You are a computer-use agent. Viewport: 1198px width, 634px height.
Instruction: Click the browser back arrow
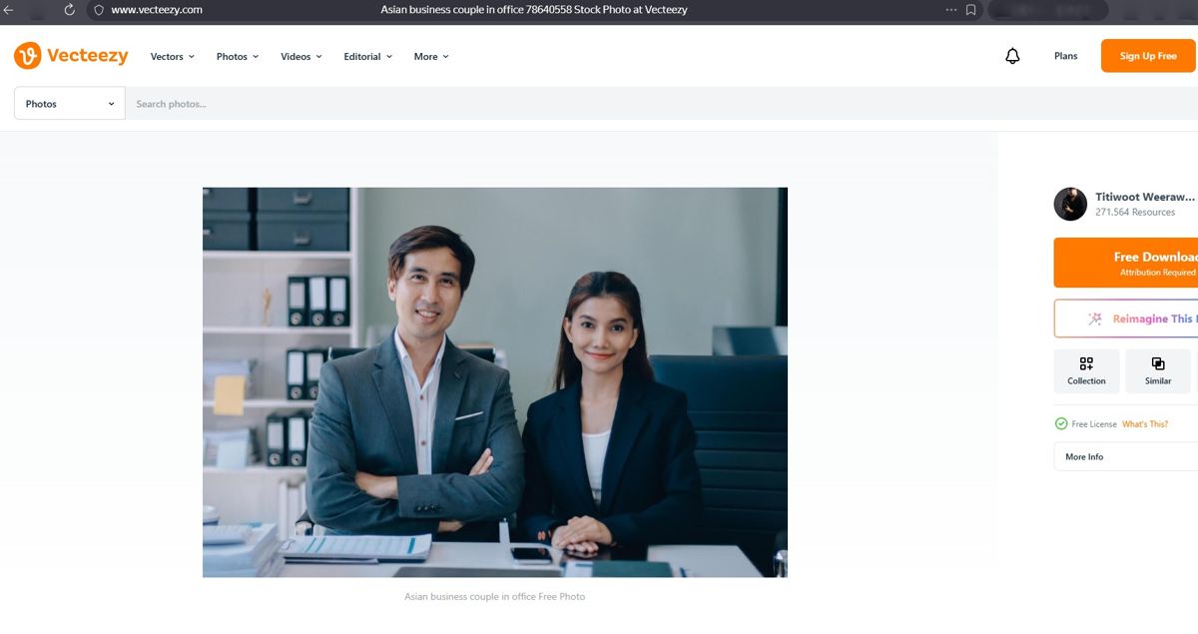pos(9,9)
